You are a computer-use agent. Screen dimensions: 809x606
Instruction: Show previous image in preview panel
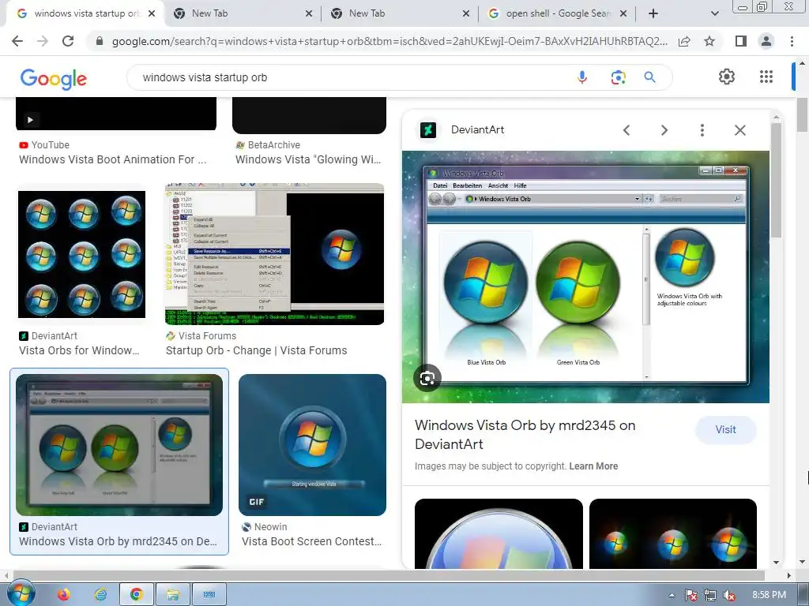[x=627, y=130]
